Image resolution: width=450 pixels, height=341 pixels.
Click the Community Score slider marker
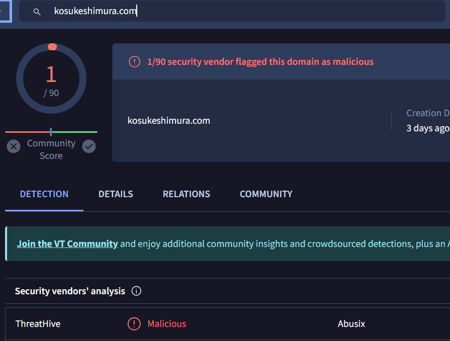click(51, 132)
